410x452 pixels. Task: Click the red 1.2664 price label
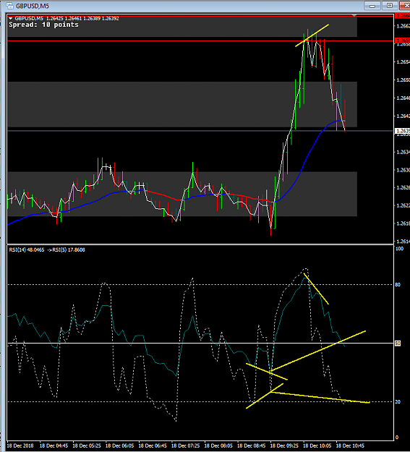[403, 16]
